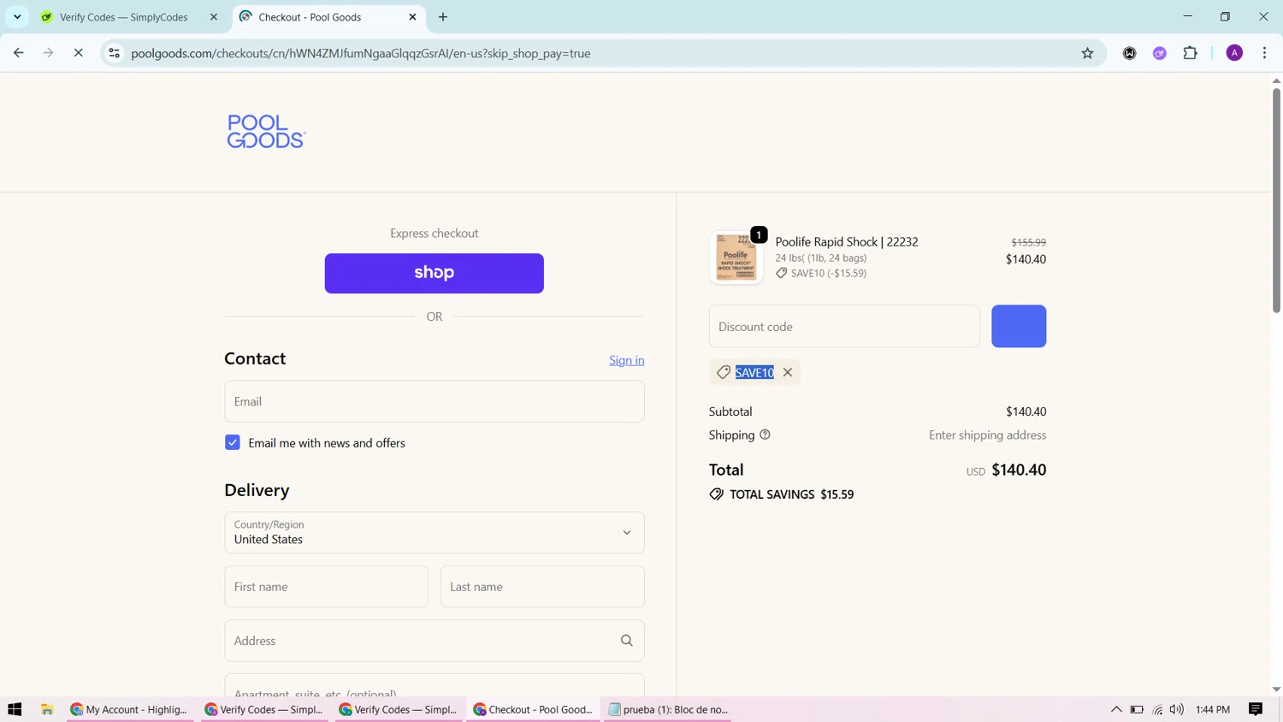Focus the Last name field
The height and width of the screenshot is (722, 1283).
coord(542,587)
